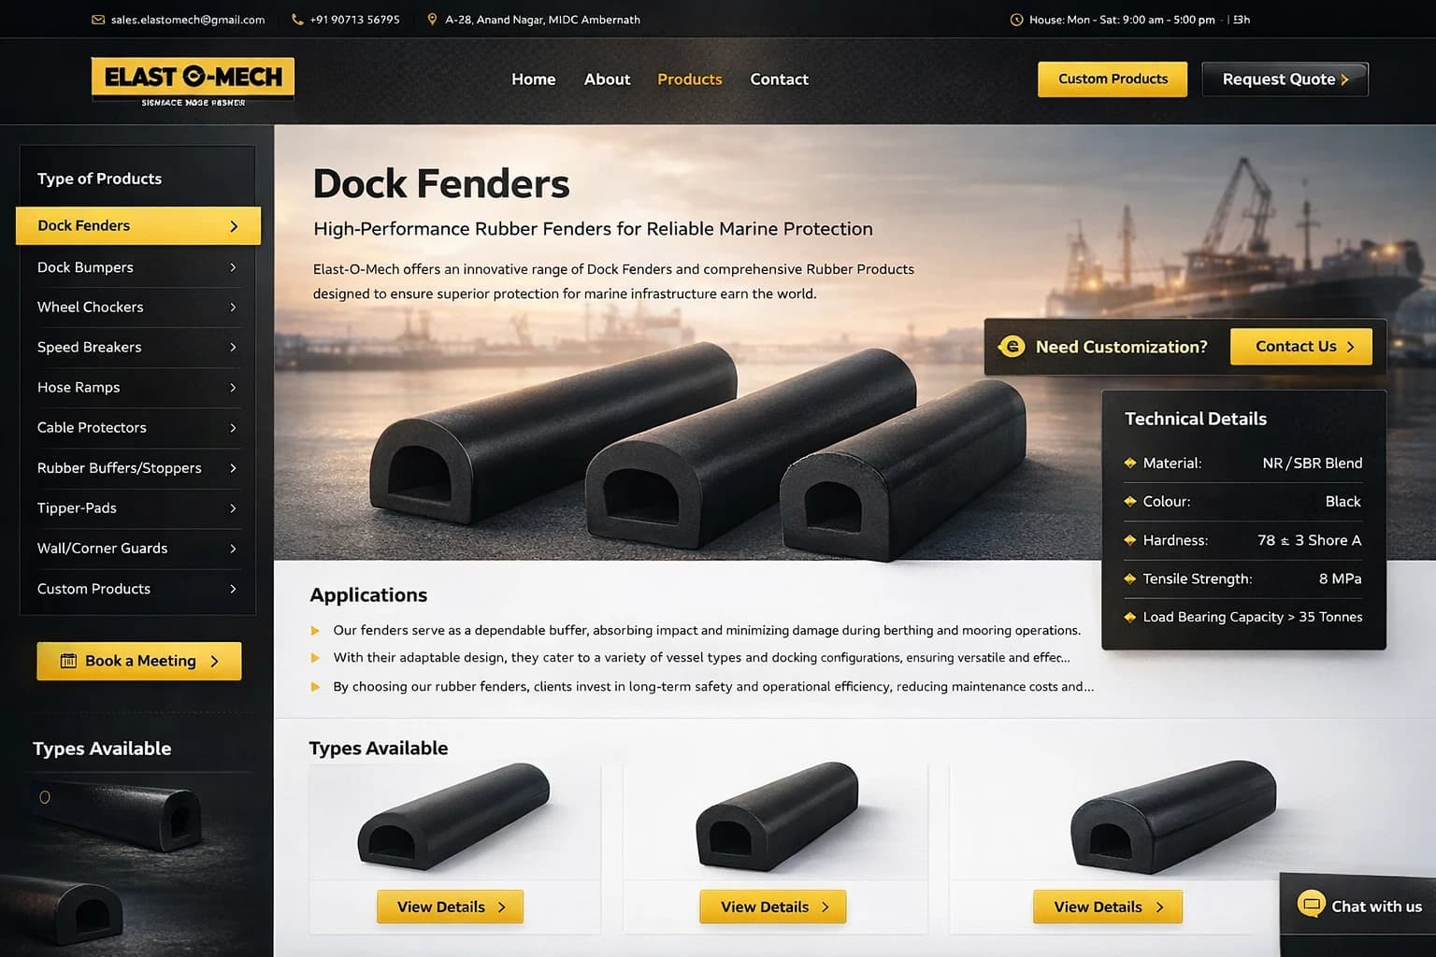This screenshot has height=957, width=1436.
Task: Expand the Speed Breakers sidebar arrow
Action: coord(233,347)
